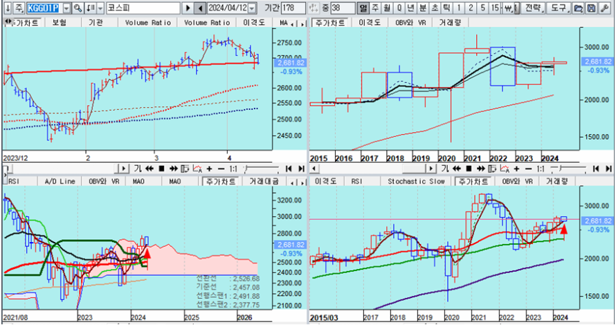Click zoom slider in left chart control bar
Screen dimensions: 616x325
click(261, 169)
